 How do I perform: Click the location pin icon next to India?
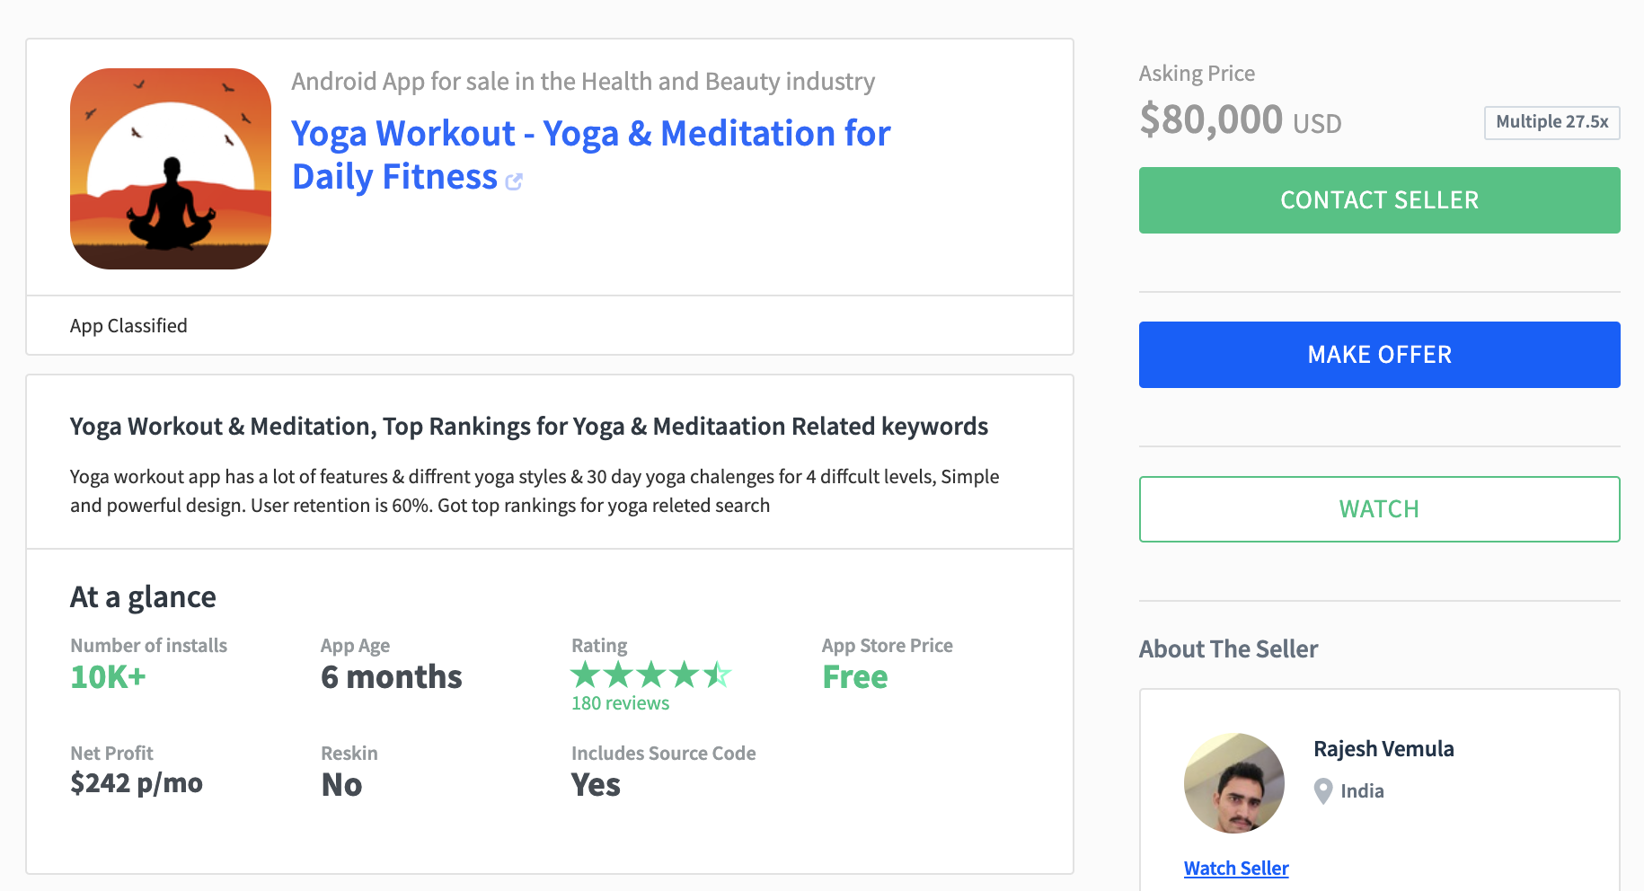click(x=1323, y=791)
